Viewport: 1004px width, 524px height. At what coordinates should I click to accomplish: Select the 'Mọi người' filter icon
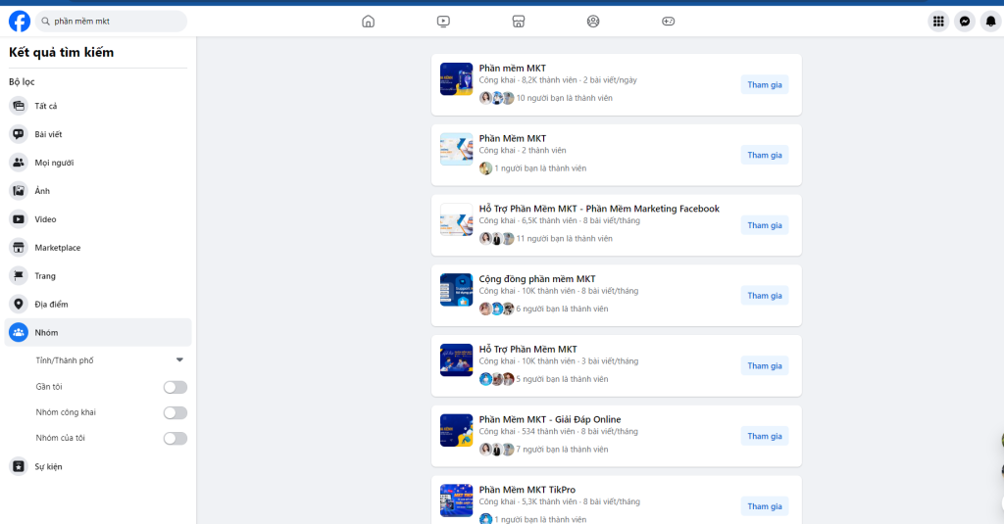(x=19, y=163)
